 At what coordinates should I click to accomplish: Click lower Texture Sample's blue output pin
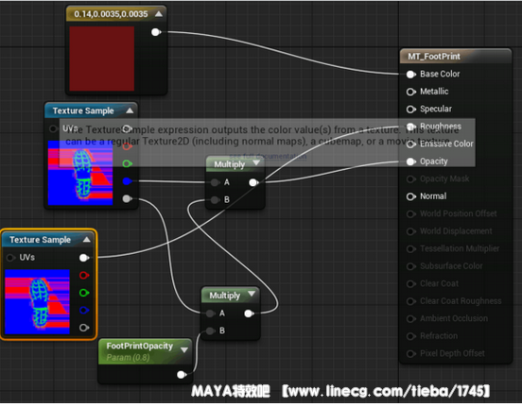click(83, 311)
